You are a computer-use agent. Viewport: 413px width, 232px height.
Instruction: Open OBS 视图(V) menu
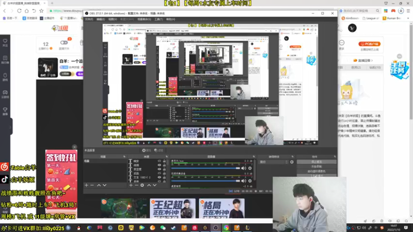click(113, 19)
